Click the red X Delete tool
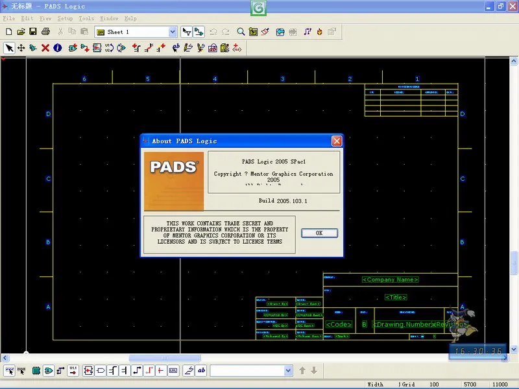This screenshot has height=389, width=519. [45, 48]
